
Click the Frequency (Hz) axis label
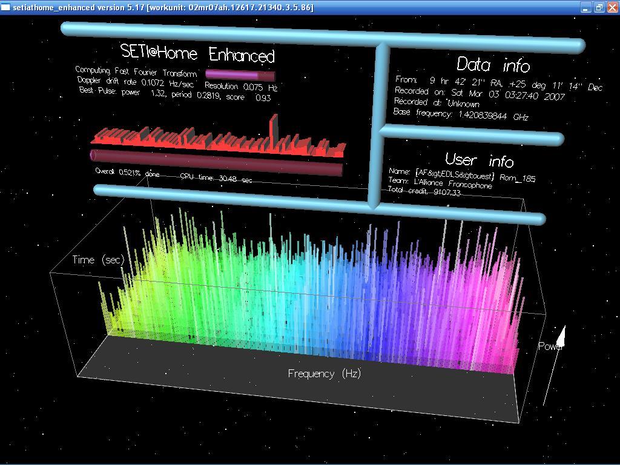(324, 374)
